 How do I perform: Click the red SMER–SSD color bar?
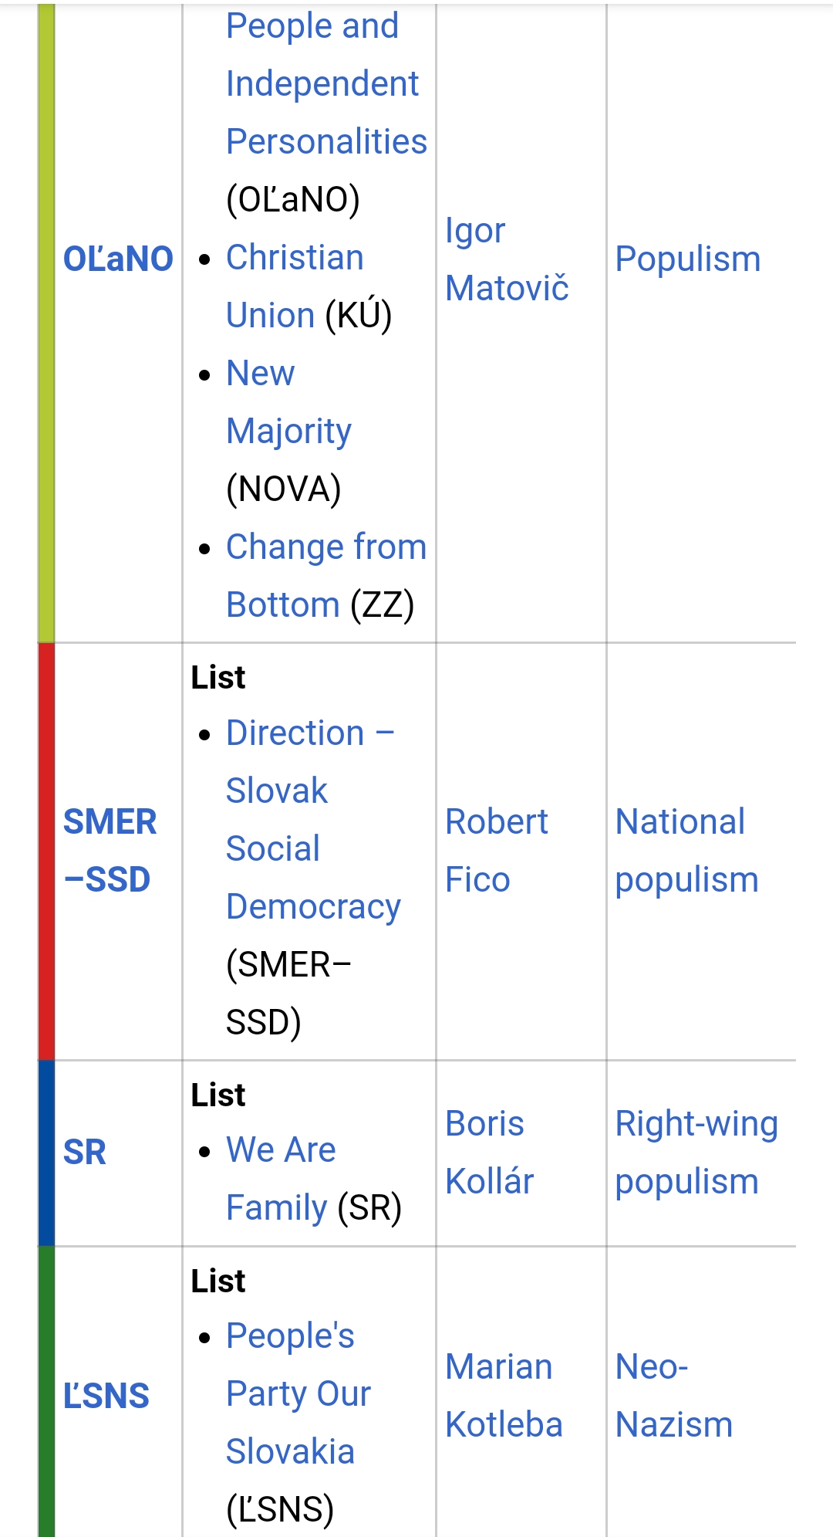46,851
